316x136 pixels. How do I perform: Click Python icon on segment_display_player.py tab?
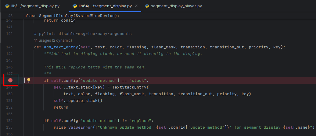147,6
